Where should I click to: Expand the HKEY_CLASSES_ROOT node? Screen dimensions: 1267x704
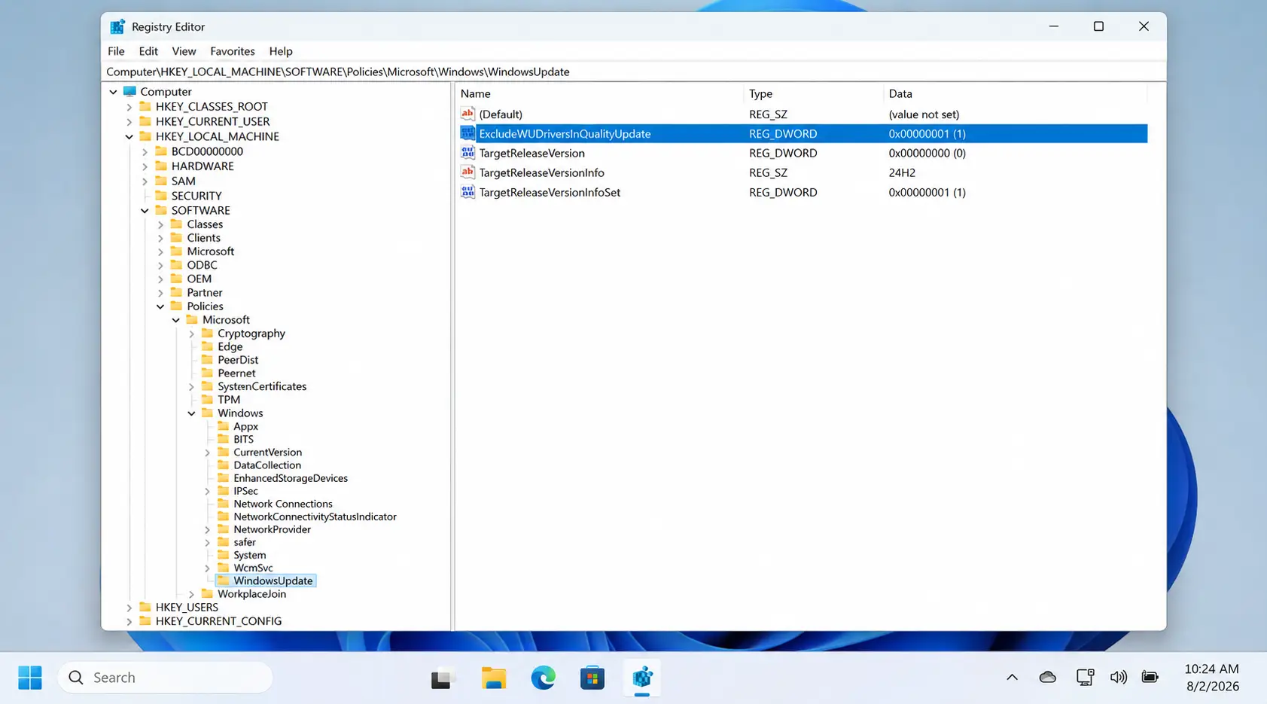(x=129, y=107)
